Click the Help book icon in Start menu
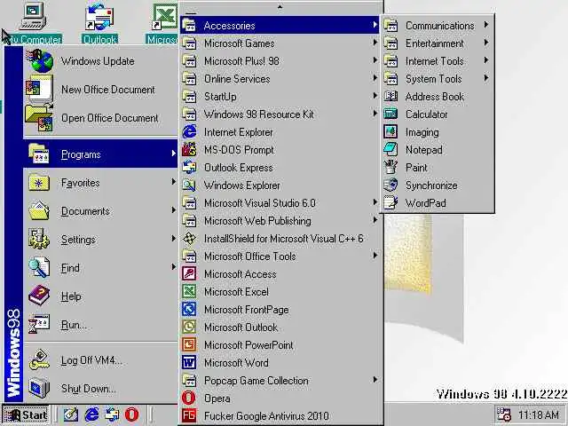 tap(39, 296)
